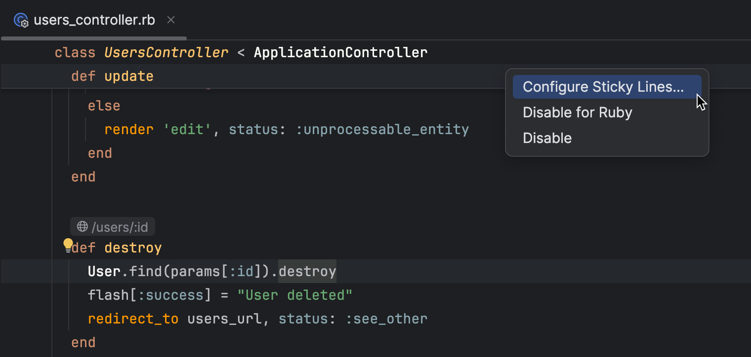This screenshot has width=751, height=357.
Task: Click the Ruby file icon on the editor tab
Action: pyautogui.click(x=21, y=21)
